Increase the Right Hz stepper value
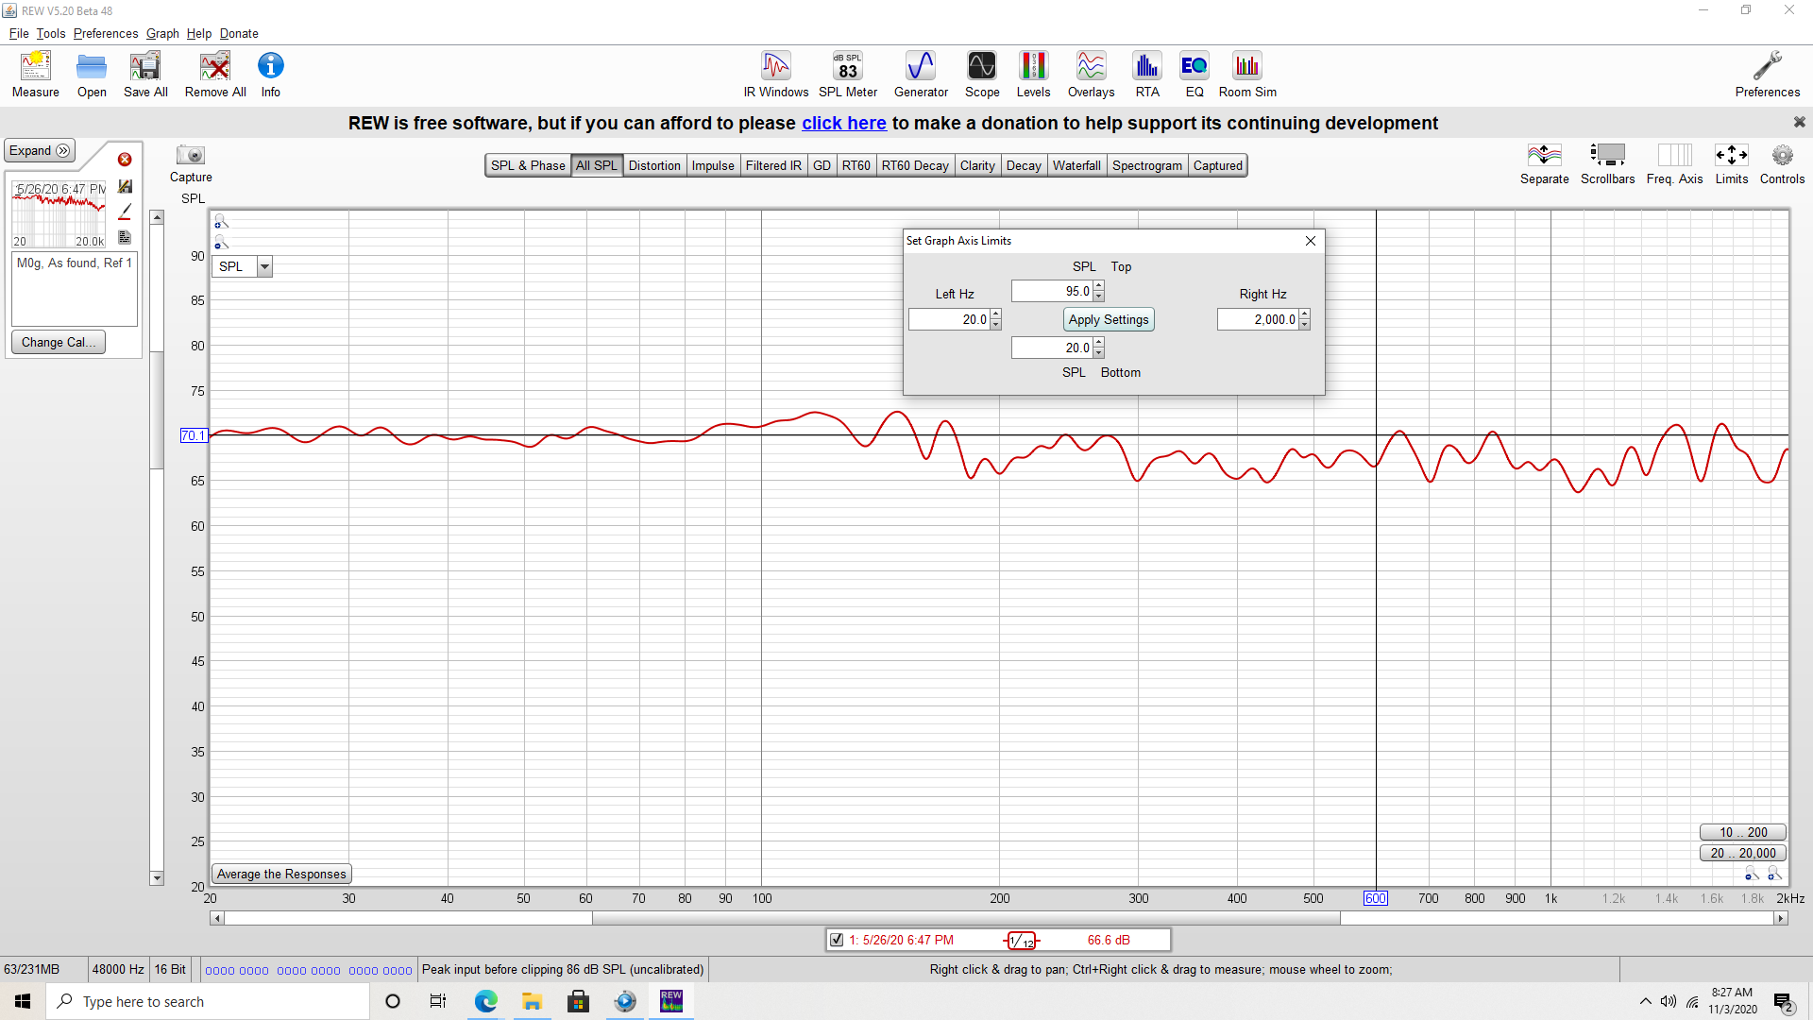This screenshot has width=1813, height=1020. [x=1305, y=314]
